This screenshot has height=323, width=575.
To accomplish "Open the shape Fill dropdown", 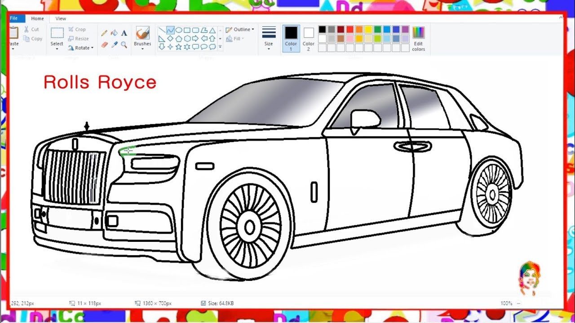I will coord(235,39).
